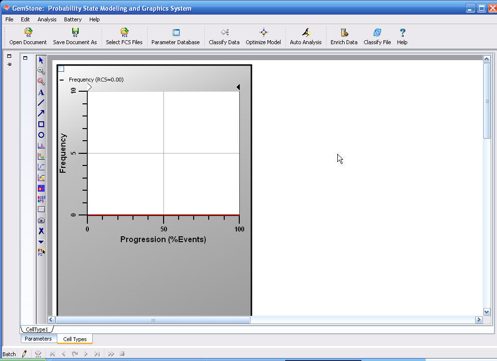This screenshot has height=361, width=497.
Task: Switch to the Cell Types tab
Action: coord(75,339)
